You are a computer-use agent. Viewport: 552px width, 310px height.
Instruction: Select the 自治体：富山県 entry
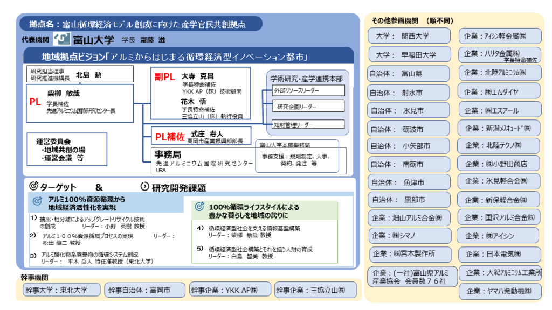point(408,73)
